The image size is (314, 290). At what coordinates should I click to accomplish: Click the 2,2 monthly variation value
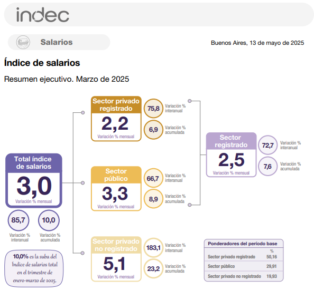coord(115,124)
